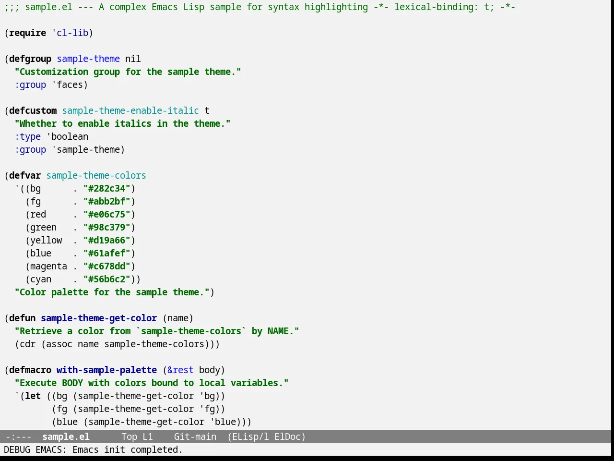The image size is (614, 461).
Task: Click the -:--- buffer status flags
Action: click(x=18, y=437)
